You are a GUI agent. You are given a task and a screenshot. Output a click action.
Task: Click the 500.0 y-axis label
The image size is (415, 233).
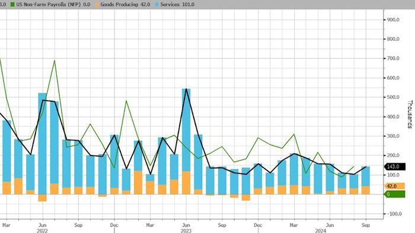click(x=394, y=97)
